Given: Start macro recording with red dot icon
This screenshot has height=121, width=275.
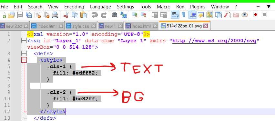Looking at the screenshot, I should 256,15.
